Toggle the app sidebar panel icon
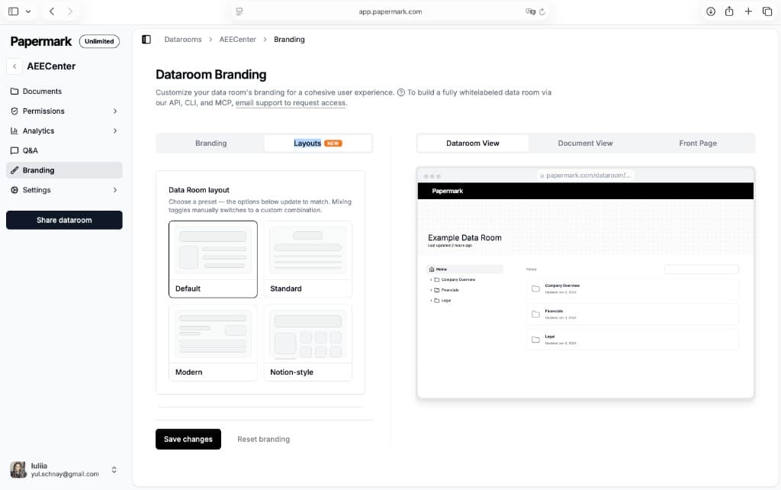This screenshot has width=781, height=490. 146,40
